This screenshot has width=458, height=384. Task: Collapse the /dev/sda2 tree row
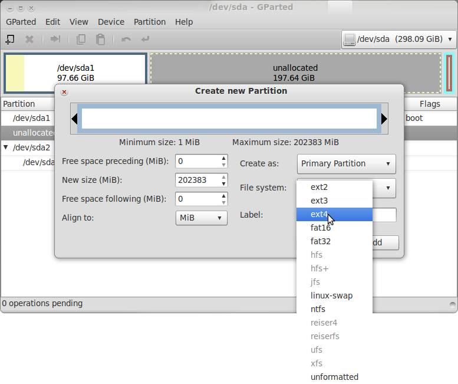pyautogui.click(x=5, y=147)
